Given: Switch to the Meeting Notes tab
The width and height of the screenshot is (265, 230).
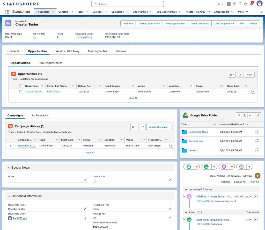Looking at the screenshot, I should point(97,51).
